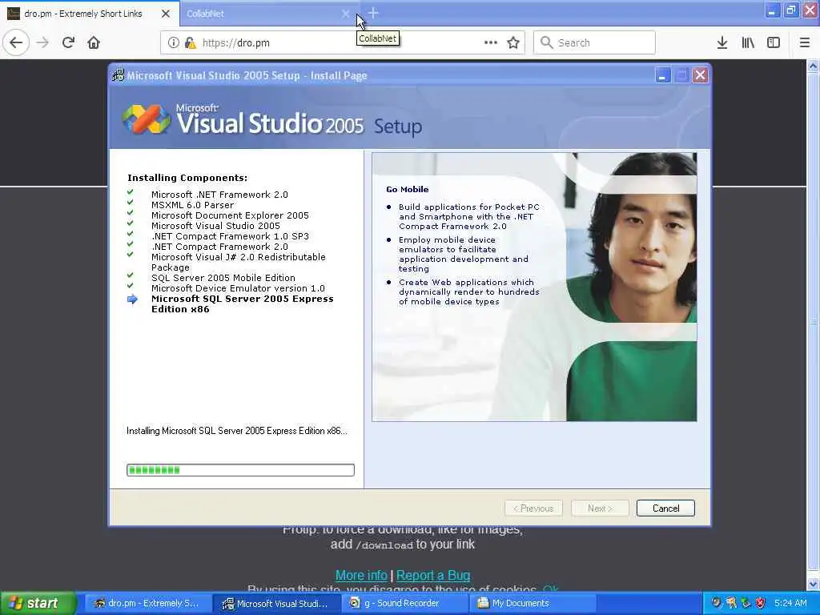
Task: Click 'Microsoft Device Emulator version 1.0' text
Action: pos(238,288)
